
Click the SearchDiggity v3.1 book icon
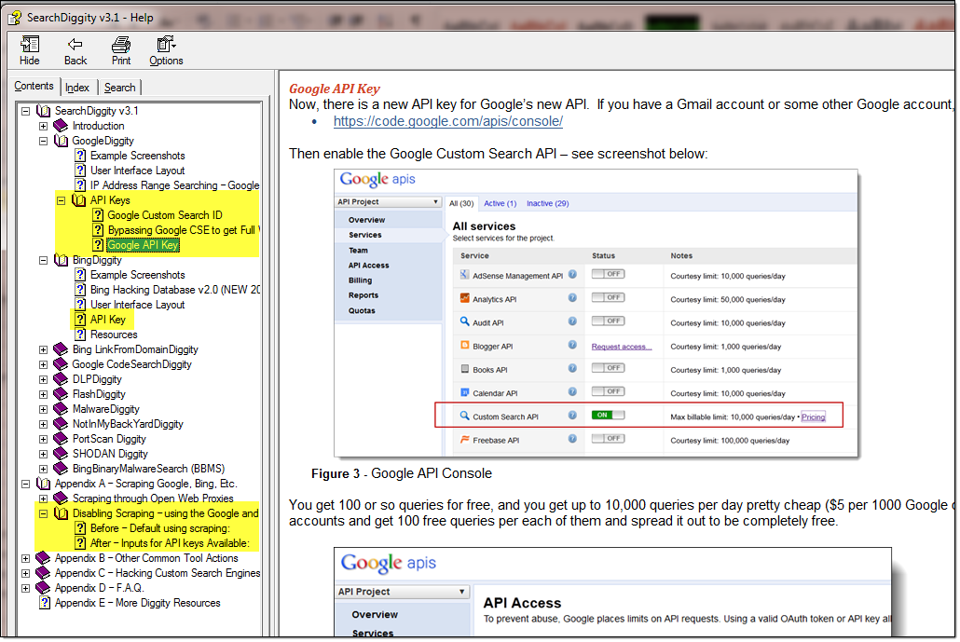(x=44, y=112)
